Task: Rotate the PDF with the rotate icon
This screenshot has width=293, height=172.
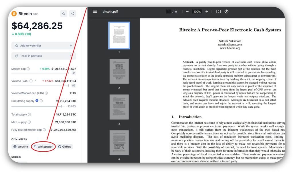Action: click(x=227, y=12)
